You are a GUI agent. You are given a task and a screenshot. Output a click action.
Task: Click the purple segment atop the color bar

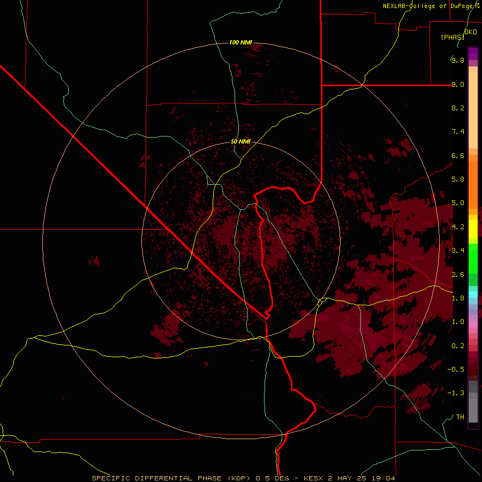pyautogui.click(x=473, y=54)
